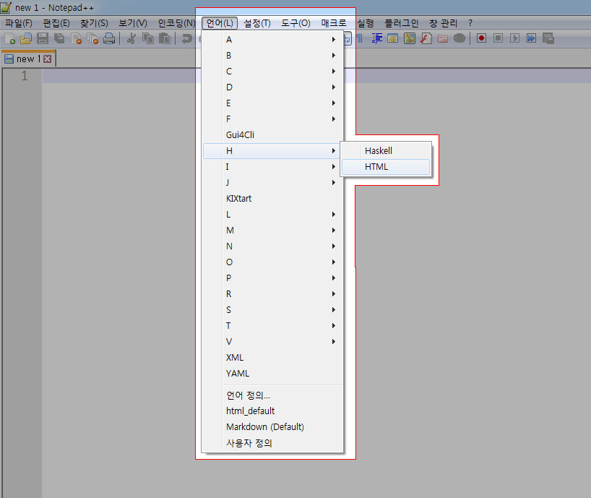Toggle the file monitoring (tail) icon
Screen dimensions: 591x498
tap(460, 38)
